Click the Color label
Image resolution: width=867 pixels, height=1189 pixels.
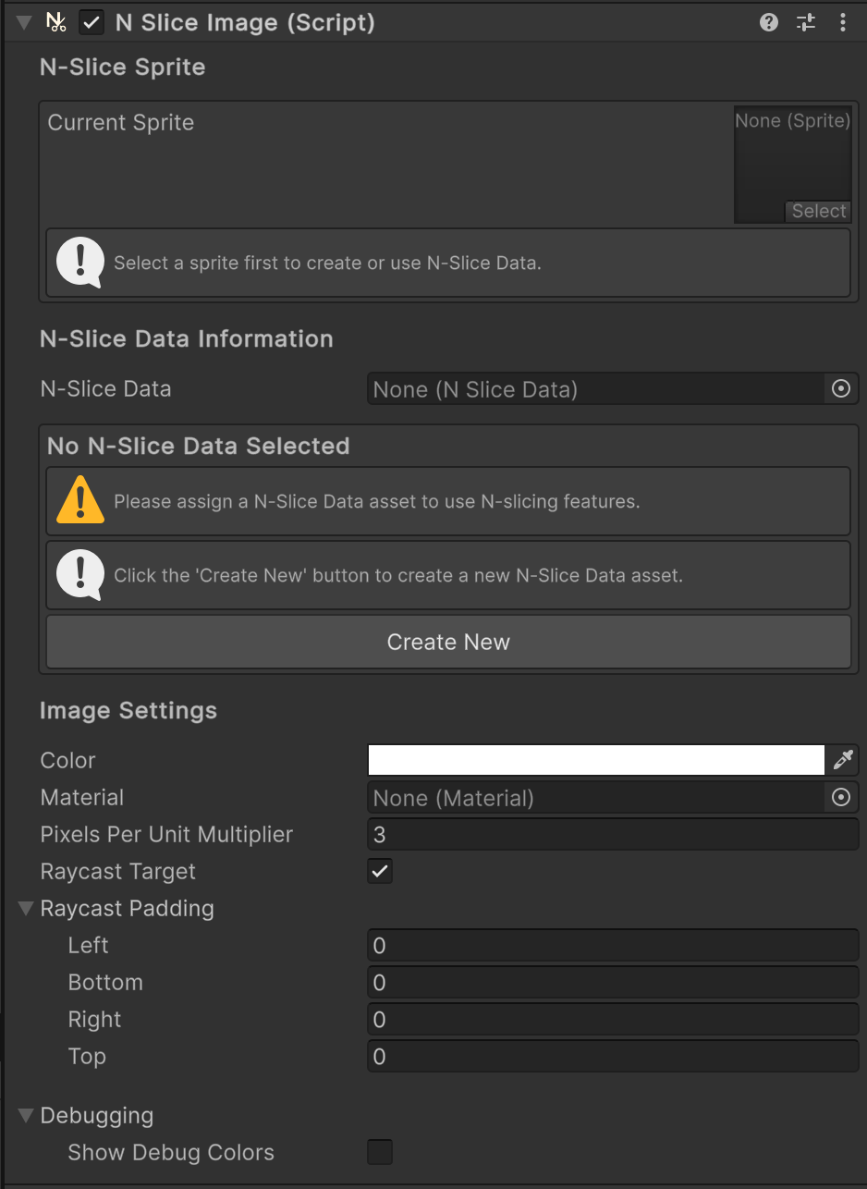point(67,760)
